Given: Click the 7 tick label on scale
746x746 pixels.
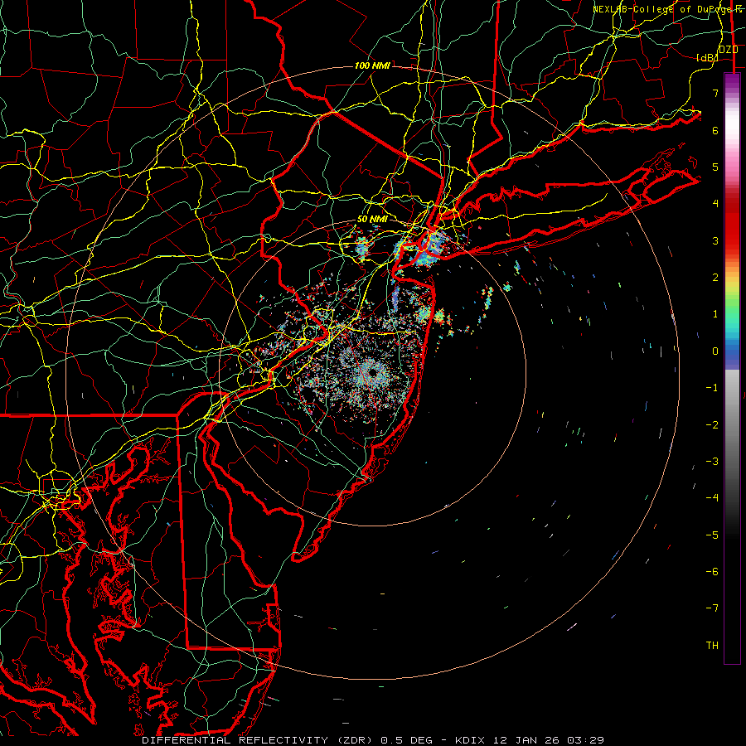Looking at the screenshot, I should [x=715, y=93].
